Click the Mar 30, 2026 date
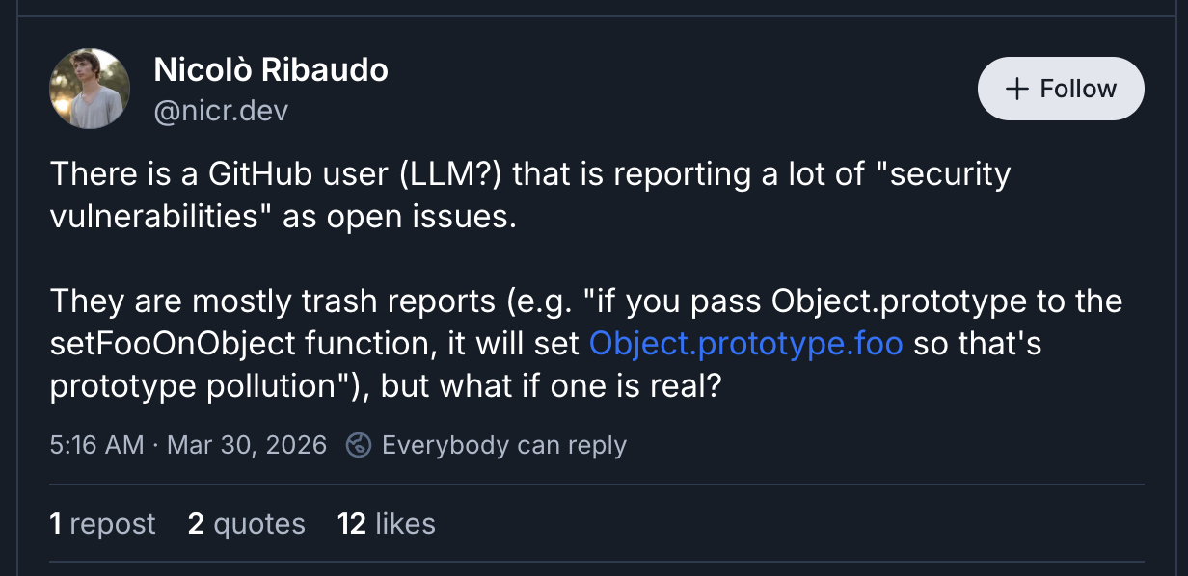 click(x=247, y=445)
